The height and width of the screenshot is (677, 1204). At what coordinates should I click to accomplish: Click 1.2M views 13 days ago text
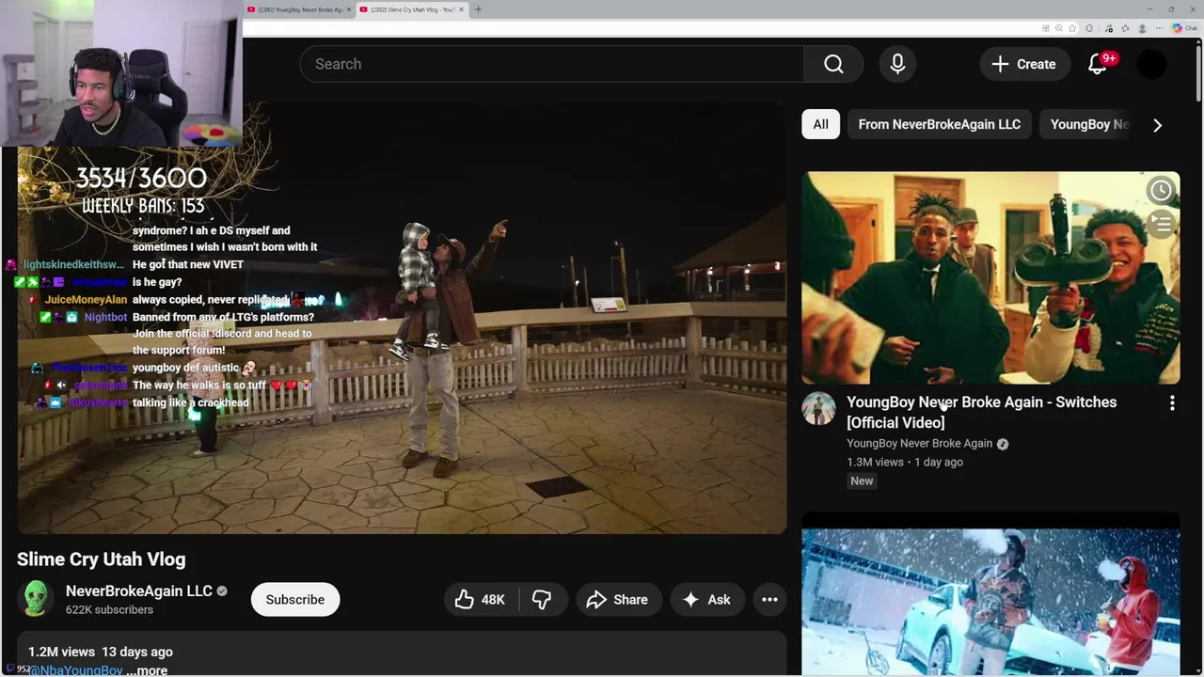point(100,652)
